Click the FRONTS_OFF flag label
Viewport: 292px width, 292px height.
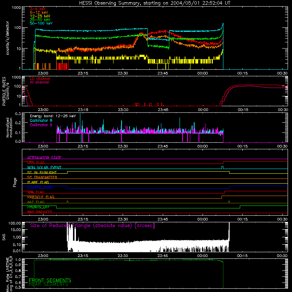[38, 207]
